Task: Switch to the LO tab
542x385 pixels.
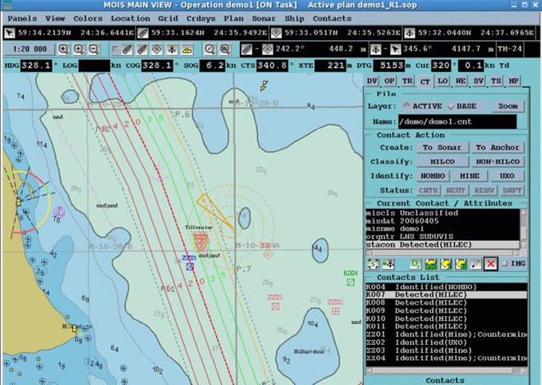Action: click(x=443, y=81)
